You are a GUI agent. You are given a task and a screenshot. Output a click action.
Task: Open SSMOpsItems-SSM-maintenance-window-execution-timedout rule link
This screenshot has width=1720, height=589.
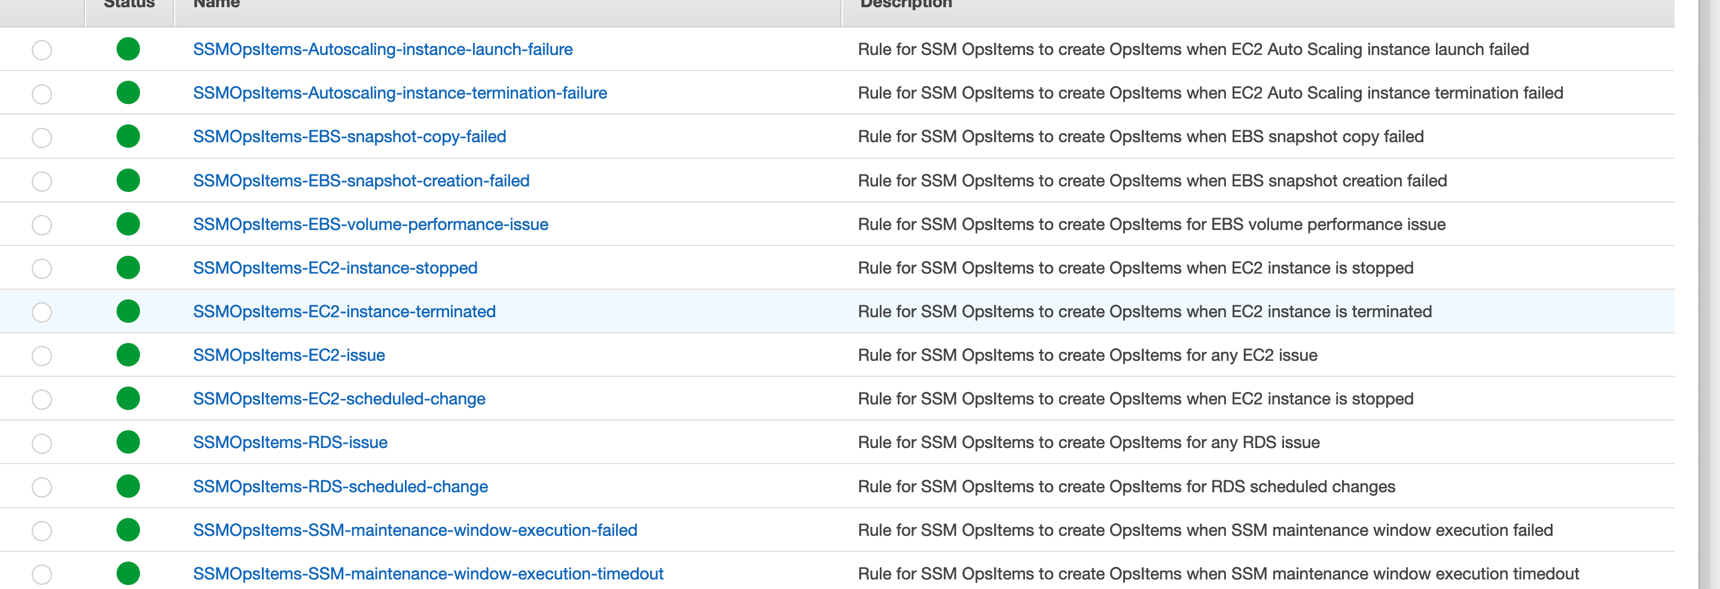tap(428, 573)
